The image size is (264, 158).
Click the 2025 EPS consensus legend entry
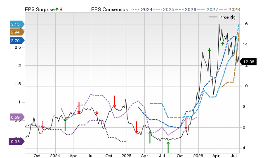pyautogui.click(x=164, y=10)
